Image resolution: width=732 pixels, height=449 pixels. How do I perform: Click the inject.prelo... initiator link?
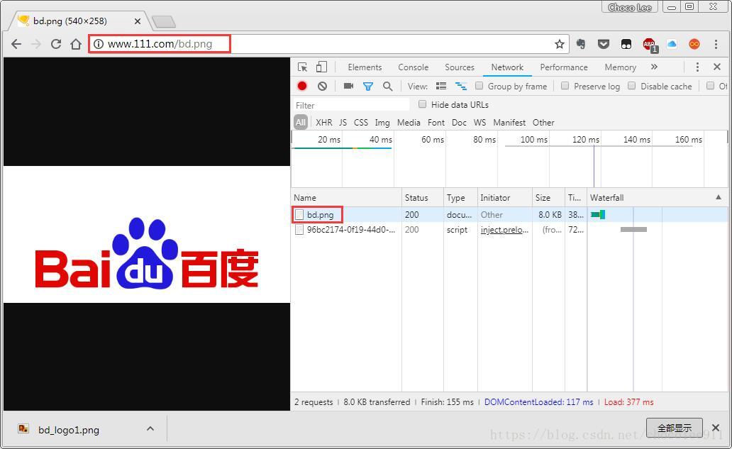tap(504, 230)
